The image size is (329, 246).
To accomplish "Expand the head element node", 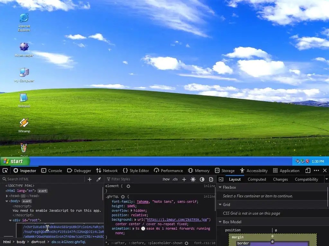I will coord(7,196).
